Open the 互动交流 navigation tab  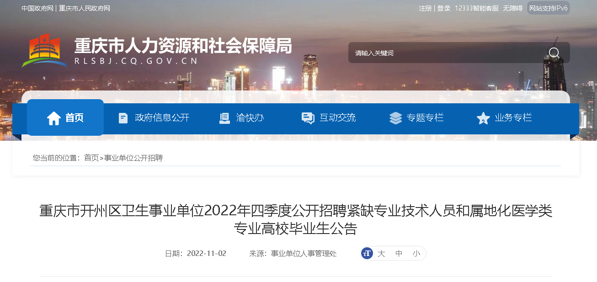(x=329, y=117)
